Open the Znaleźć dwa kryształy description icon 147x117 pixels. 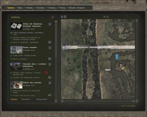tap(50, 83)
